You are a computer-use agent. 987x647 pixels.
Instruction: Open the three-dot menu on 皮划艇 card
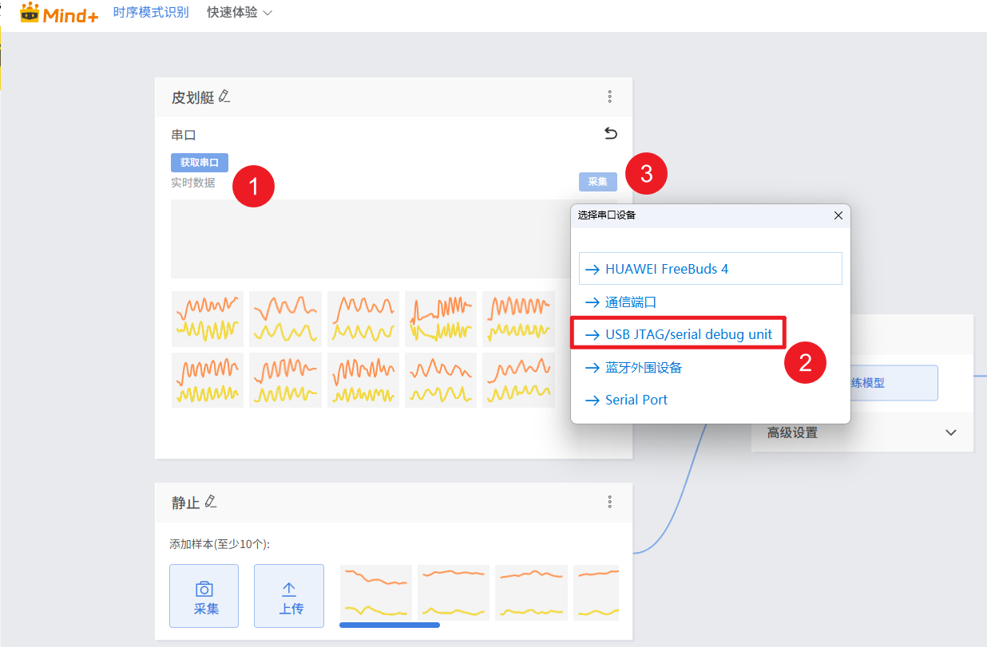pyautogui.click(x=609, y=97)
